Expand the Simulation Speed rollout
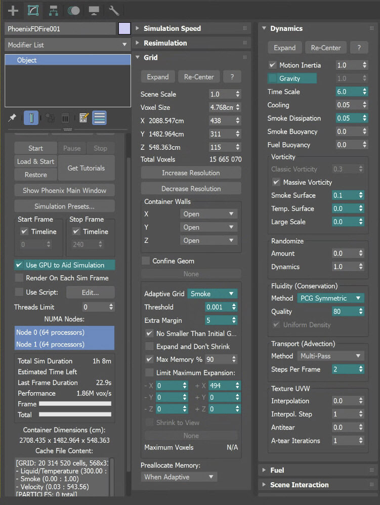The width and height of the screenshot is (380, 505). tap(137, 28)
